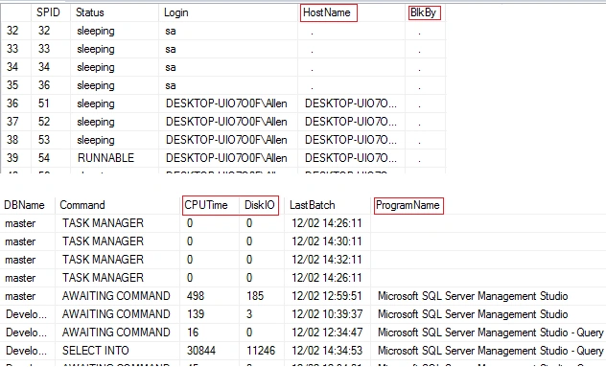Click LastBatch value 12/02 12:34:47
Image resolution: width=606 pixels, height=367 pixels.
pos(327,333)
